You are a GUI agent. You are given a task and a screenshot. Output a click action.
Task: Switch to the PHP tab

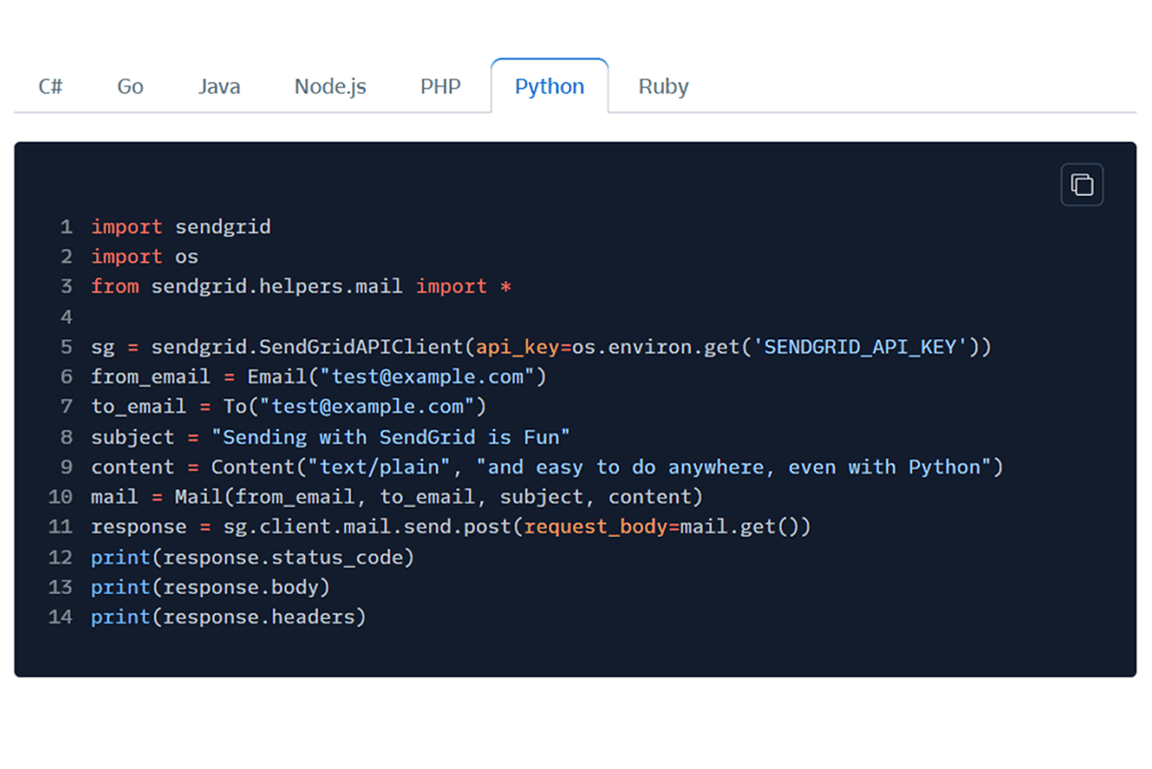pos(441,86)
